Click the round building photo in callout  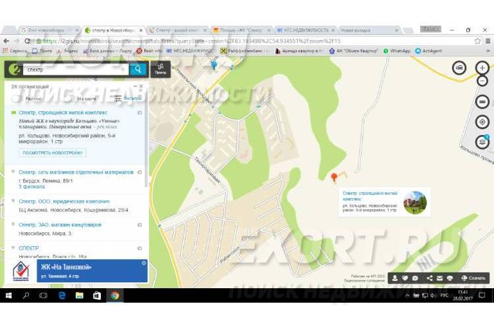point(415,203)
